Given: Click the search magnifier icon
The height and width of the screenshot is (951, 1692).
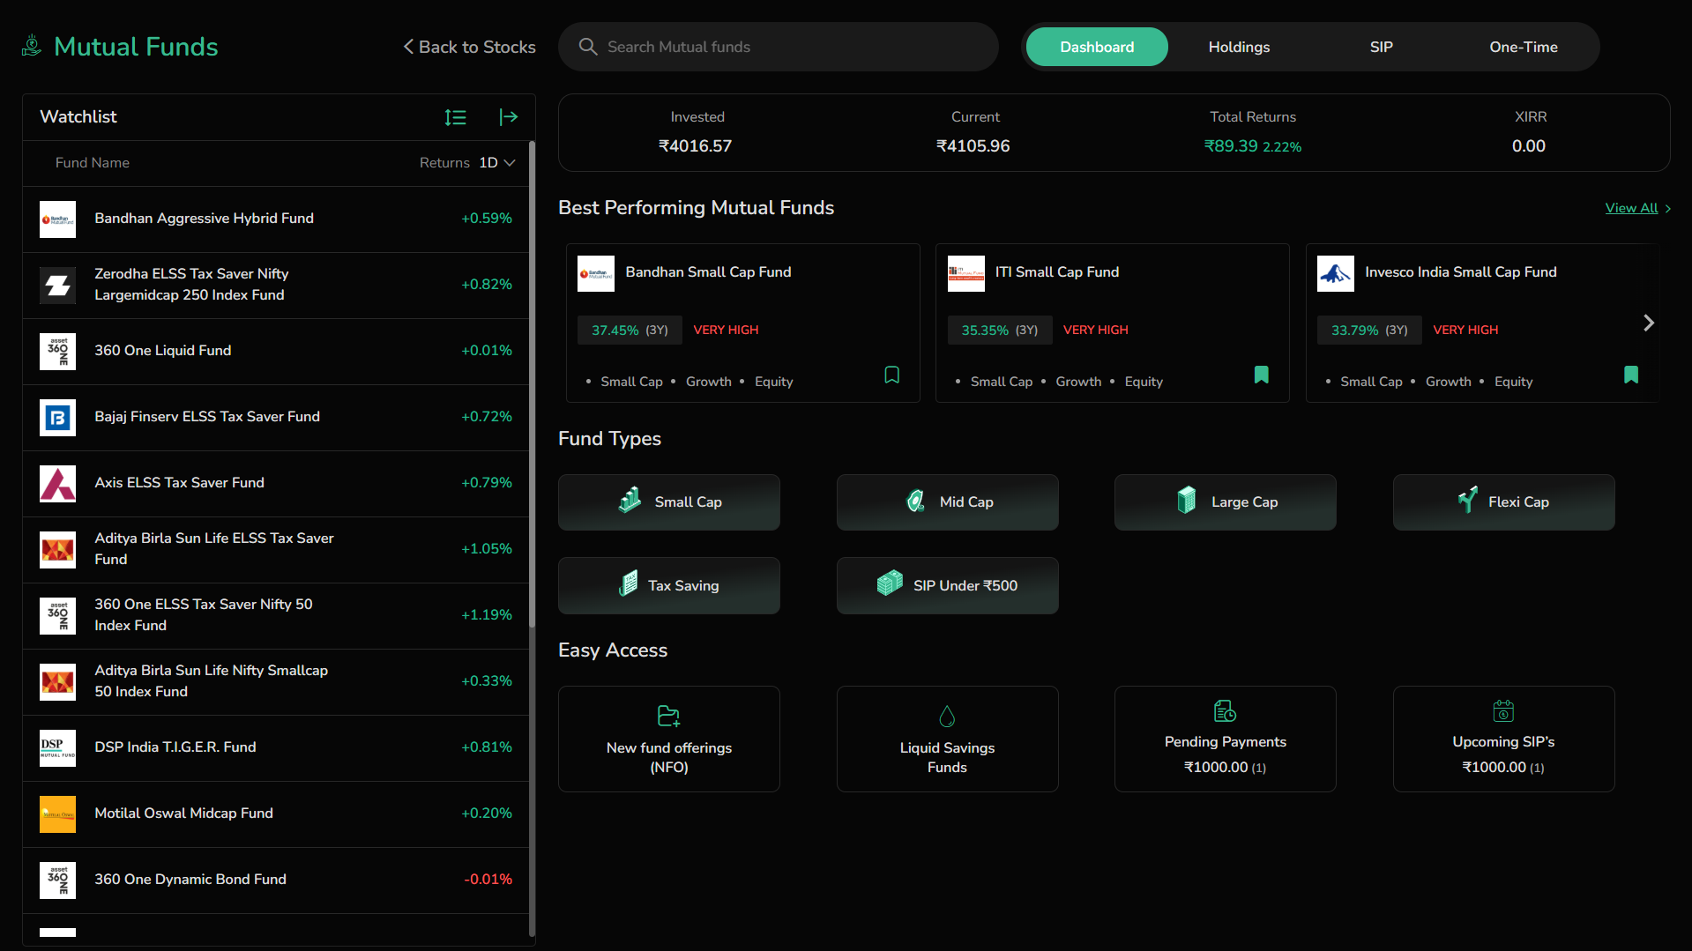Looking at the screenshot, I should (x=588, y=47).
